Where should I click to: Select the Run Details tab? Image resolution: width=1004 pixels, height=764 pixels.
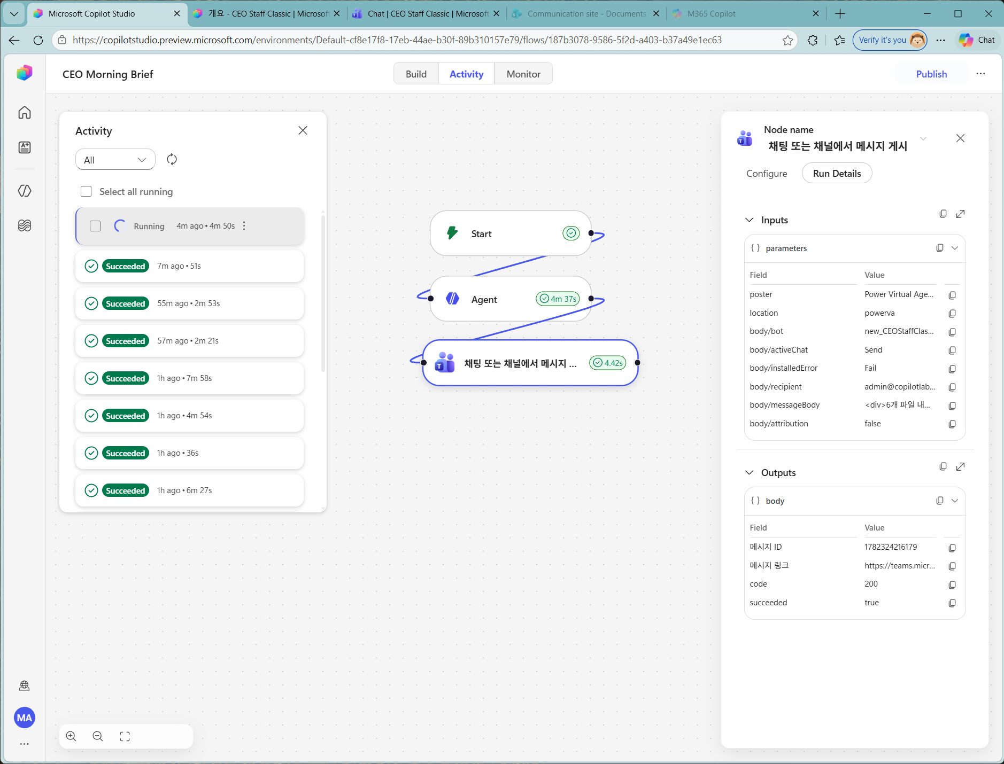click(837, 174)
